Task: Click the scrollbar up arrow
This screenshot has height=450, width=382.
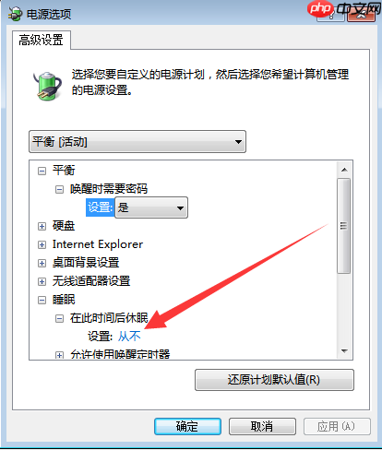Action: (344, 170)
